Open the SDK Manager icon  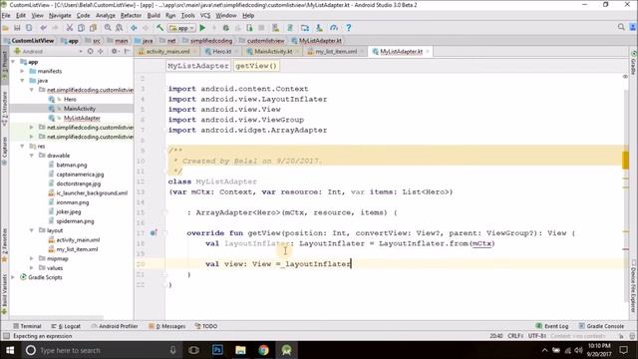coord(319,28)
